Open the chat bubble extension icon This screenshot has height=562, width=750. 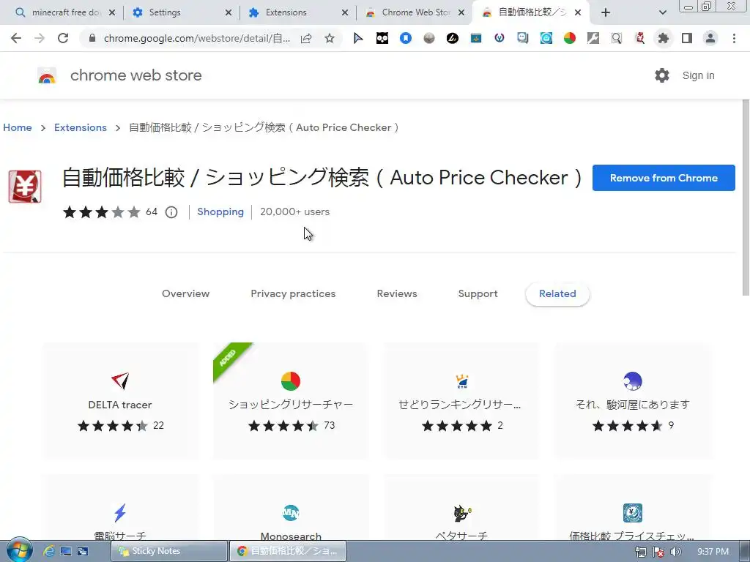(523, 38)
